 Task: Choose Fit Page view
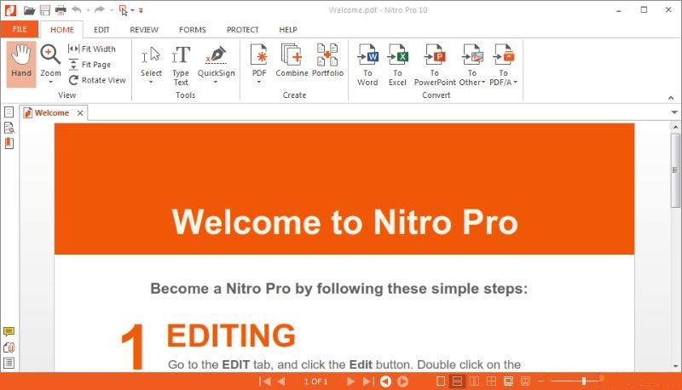click(x=90, y=64)
